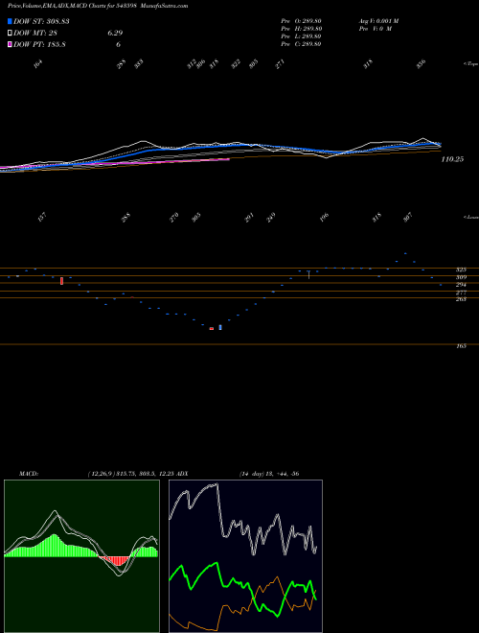479x633 pixels.
Task: Click the 110.25 price label beside EMA lines
Action: [452, 159]
